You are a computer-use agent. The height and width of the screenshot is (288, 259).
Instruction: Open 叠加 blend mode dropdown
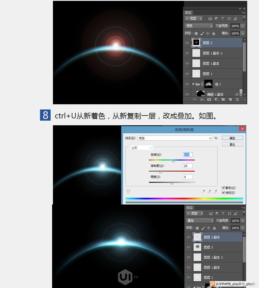point(200,221)
